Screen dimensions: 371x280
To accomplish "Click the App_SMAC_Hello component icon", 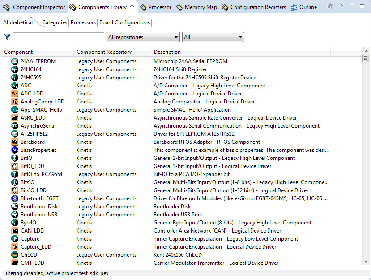I will tap(14, 110).
